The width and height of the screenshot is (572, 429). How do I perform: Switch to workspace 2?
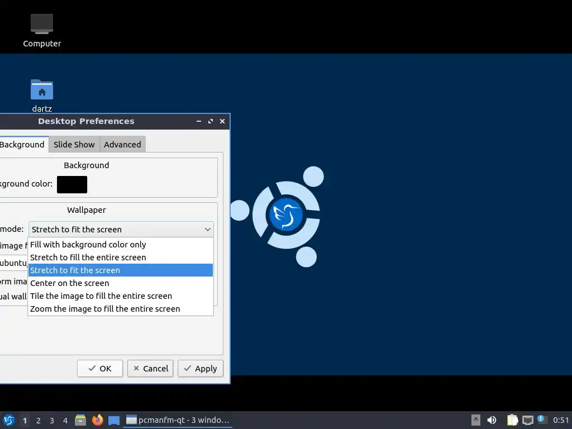(39, 421)
